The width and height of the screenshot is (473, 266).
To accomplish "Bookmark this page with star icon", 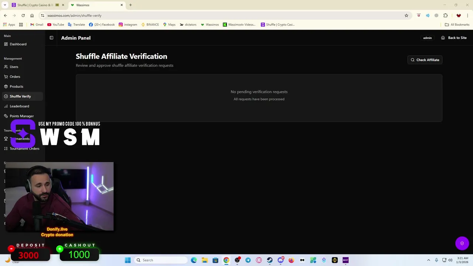I will pyautogui.click(x=406, y=16).
